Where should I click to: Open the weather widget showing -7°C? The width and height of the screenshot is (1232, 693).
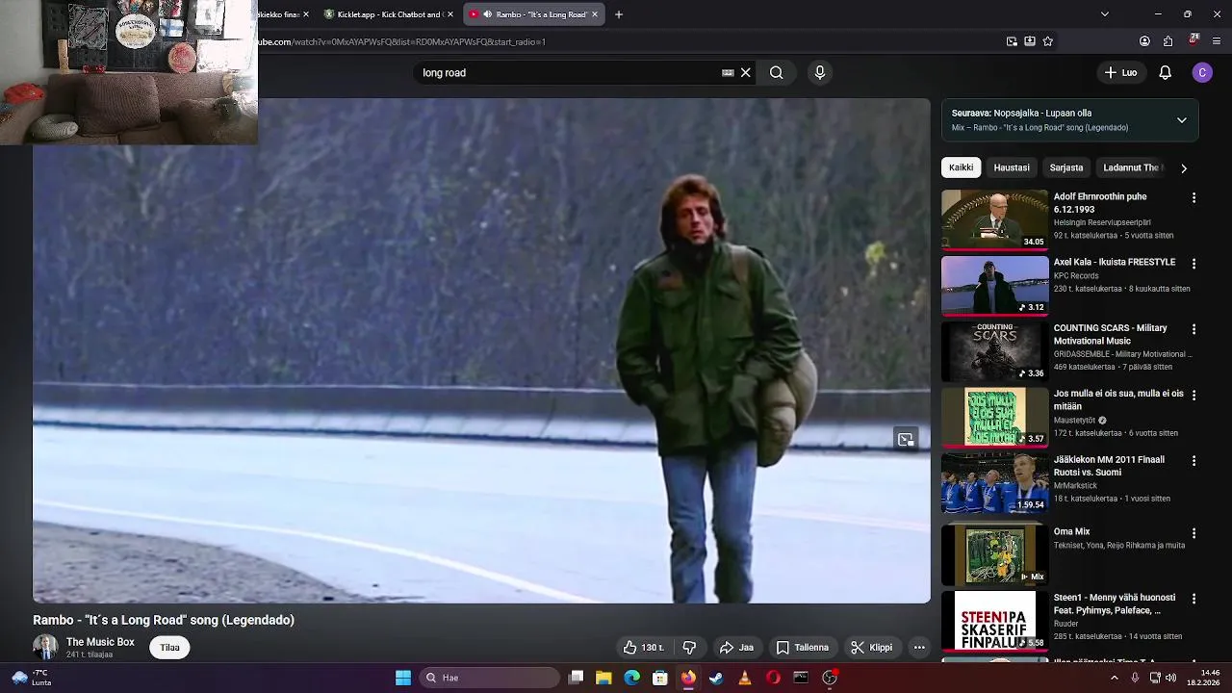tap(31, 678)
